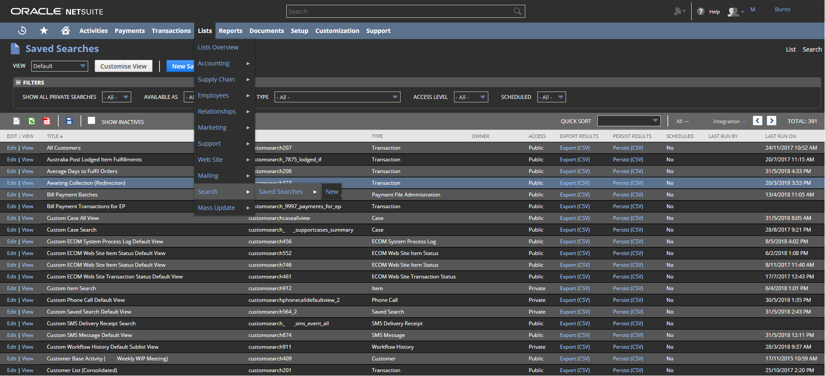Open the Support menu in navigation bar
This screenshot has height=376, width=825.
(x=378, y=31)
